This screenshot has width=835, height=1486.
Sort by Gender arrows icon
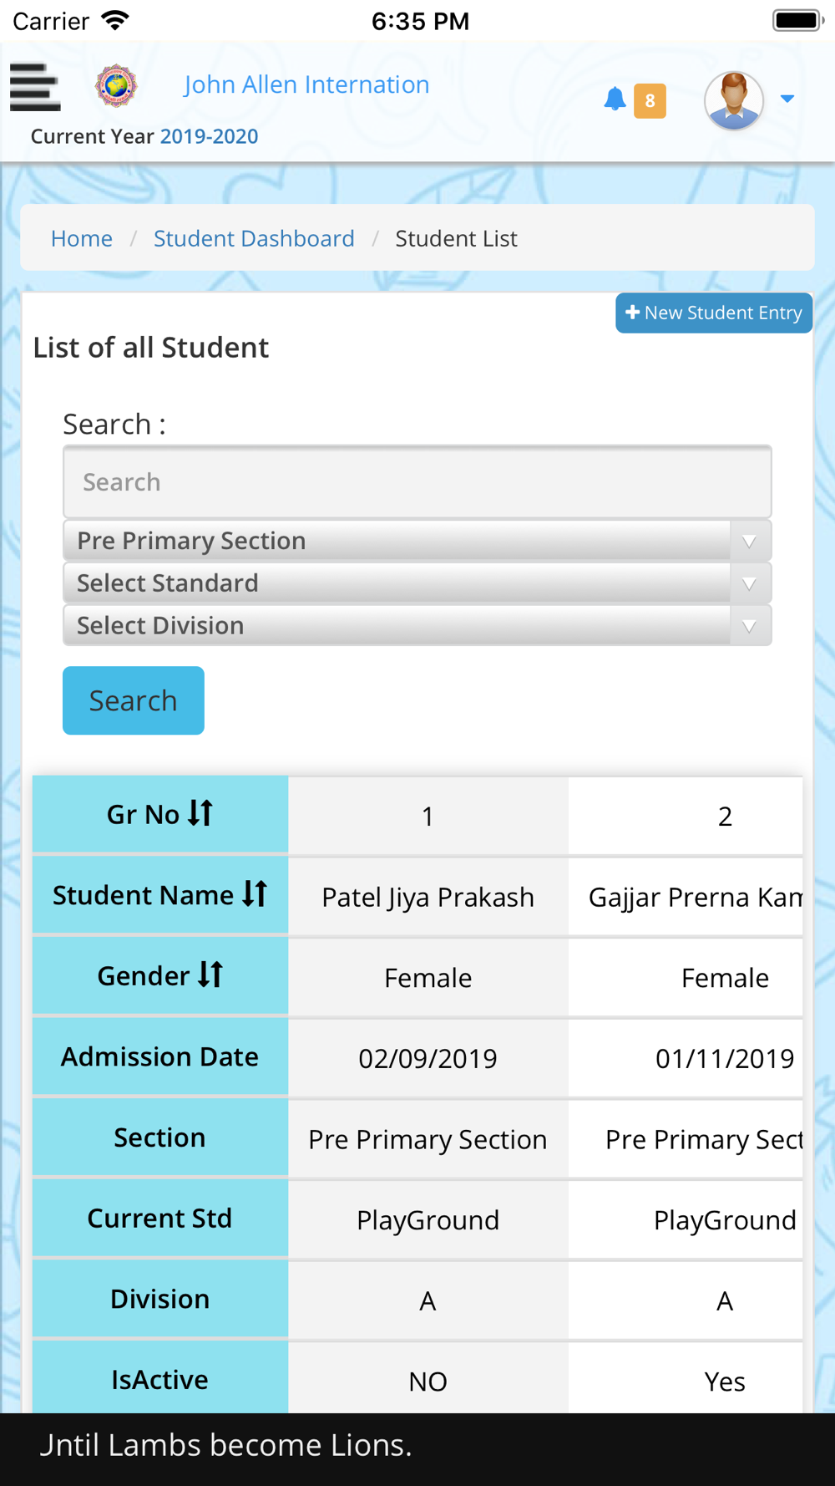click(x=210, y=975)
